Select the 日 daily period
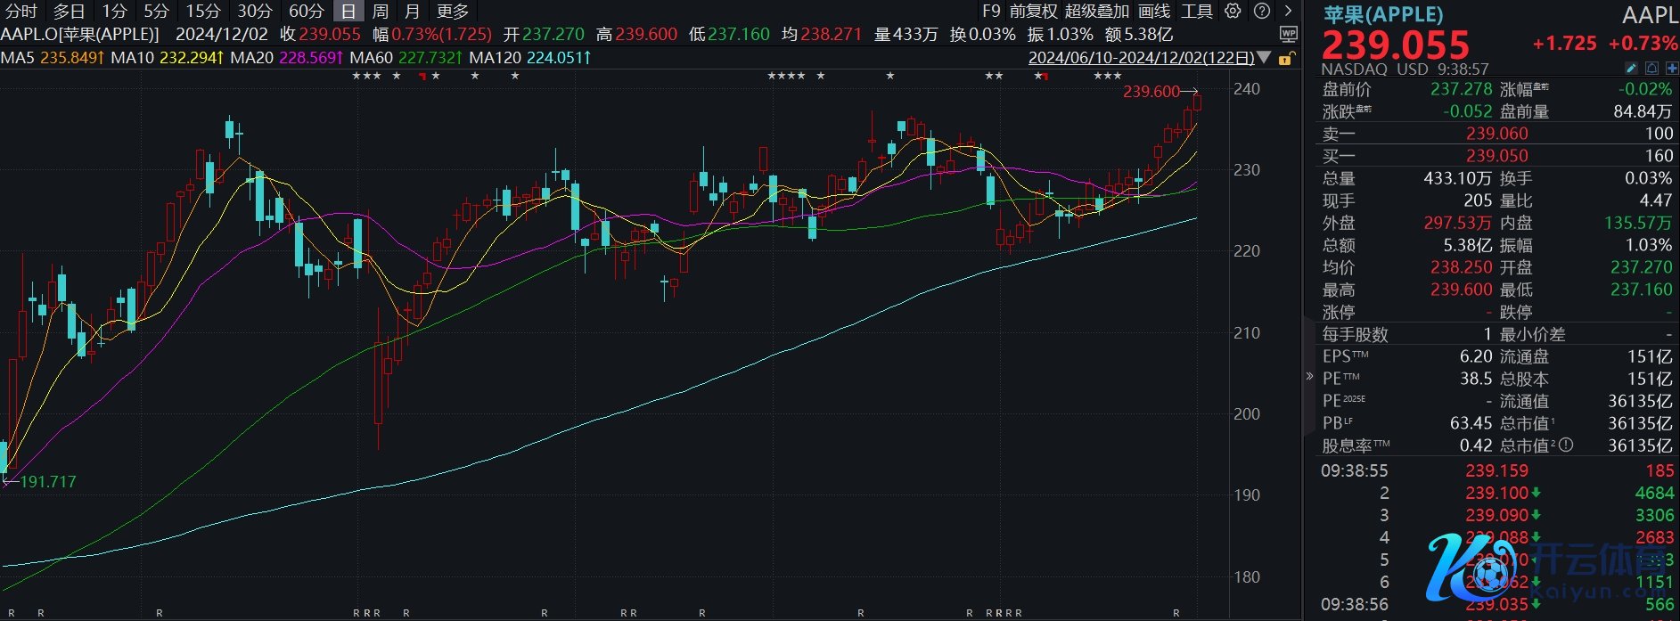This screenshot has height=621, width=1680. pyautogui.click(x=348, y=12)
